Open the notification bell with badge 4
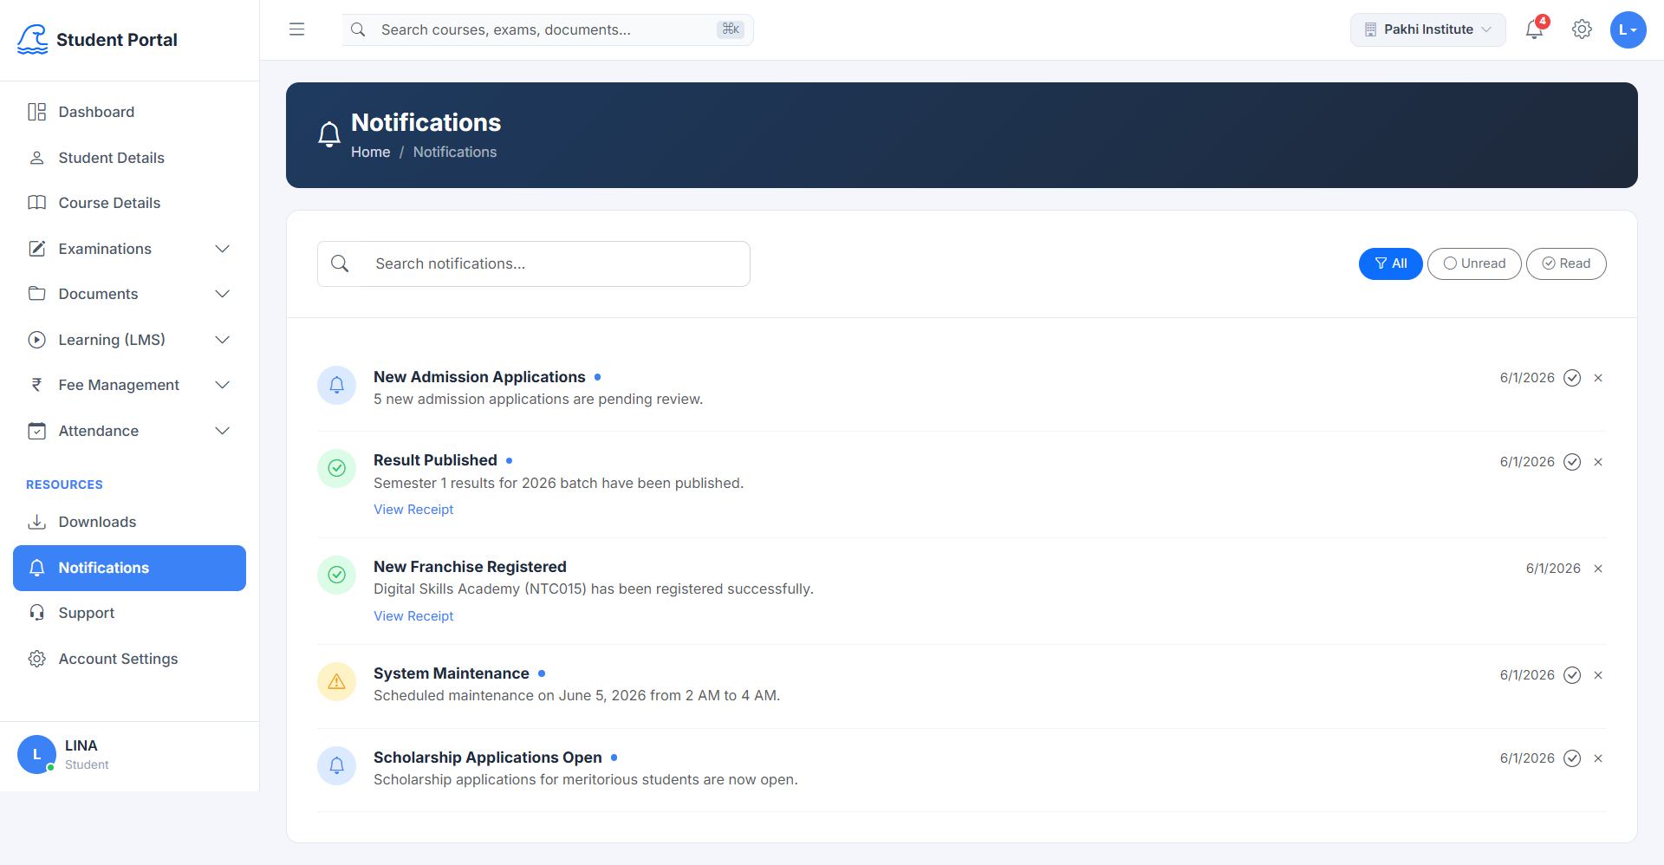Screen dimensions: 1664x865 click(1535, 29)
